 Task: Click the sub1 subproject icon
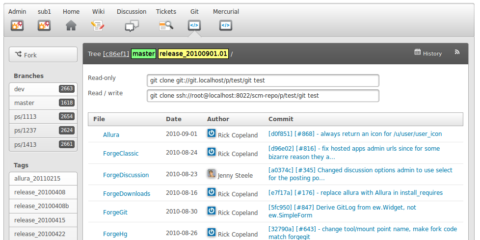[44, 25]
